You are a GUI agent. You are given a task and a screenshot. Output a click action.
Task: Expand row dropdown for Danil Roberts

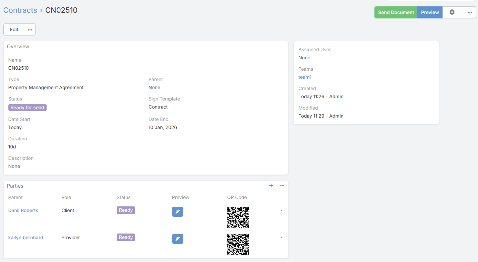pyautogui.click(x=281, y=210)
